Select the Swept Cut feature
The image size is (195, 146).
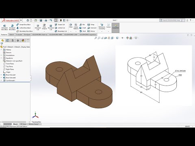click(x=60, y=25)
